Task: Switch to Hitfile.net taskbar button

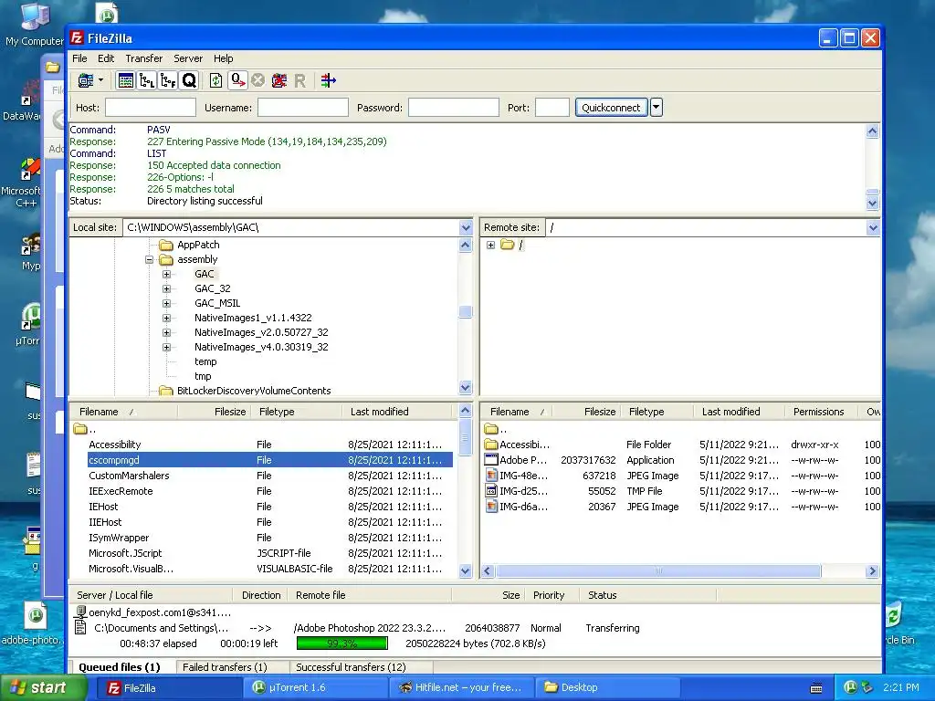Action: 461,687
